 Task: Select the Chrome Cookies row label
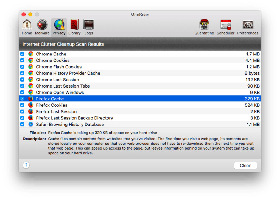click(53, 60)
